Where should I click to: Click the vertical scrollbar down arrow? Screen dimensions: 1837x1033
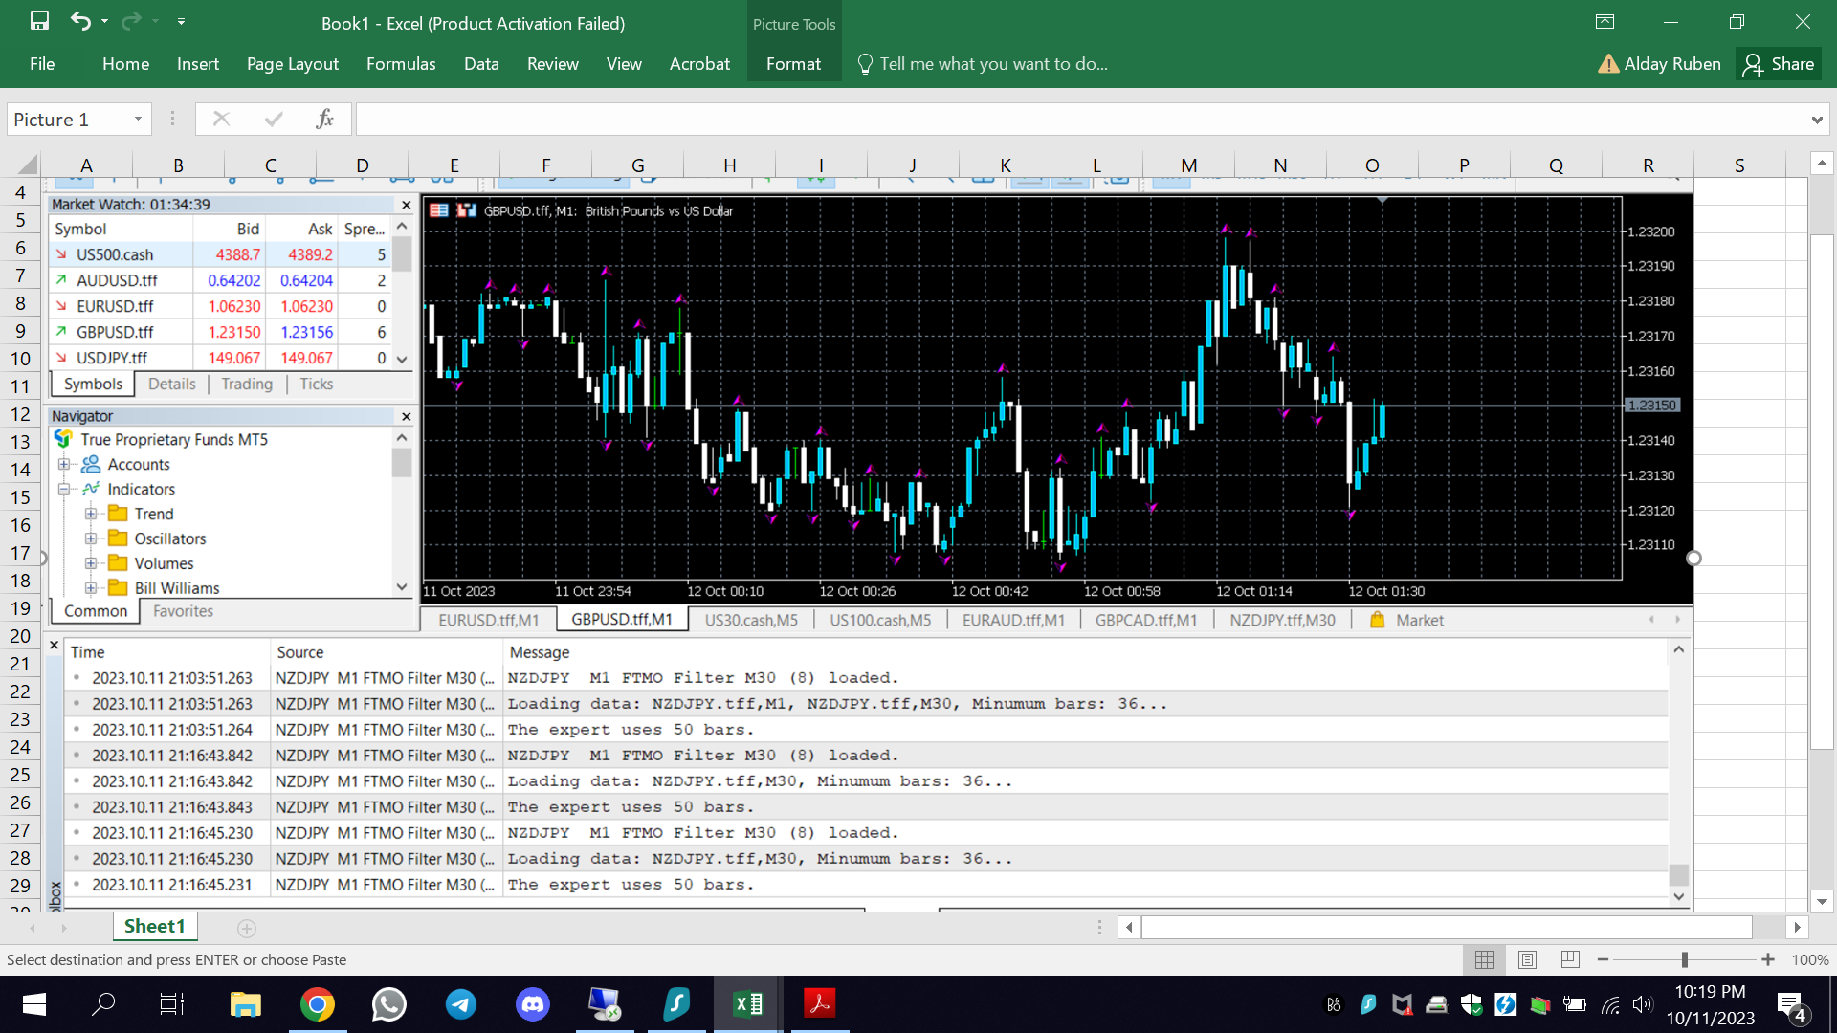click(1823, 901)
